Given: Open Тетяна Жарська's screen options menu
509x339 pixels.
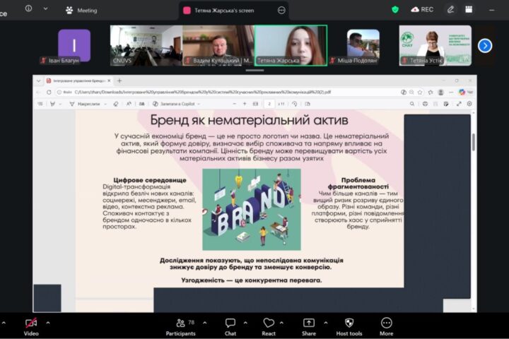Looking at the screenshot, I should (x=281, y=10).
